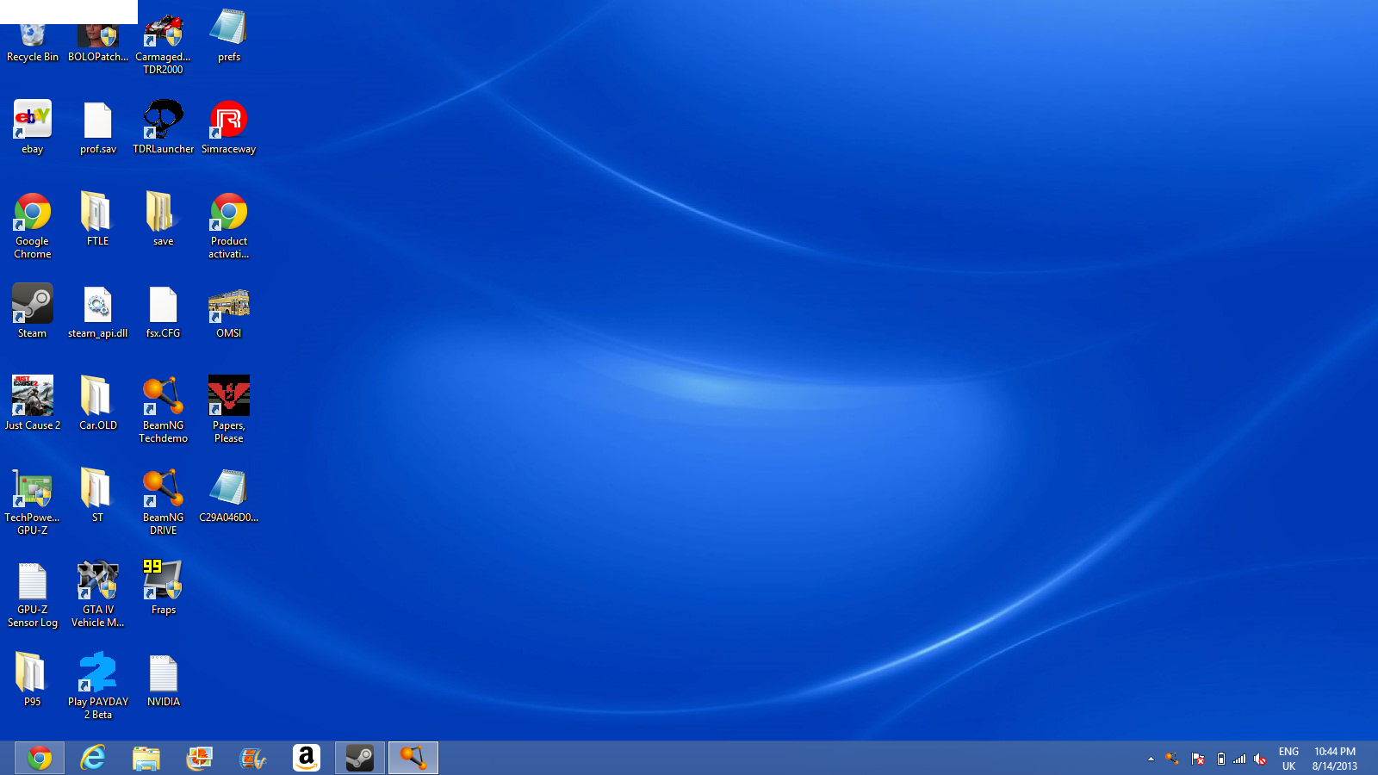Open muted volume speaker tray icon
This screenshot has height=775, width=1378.
pos(1260,759)
